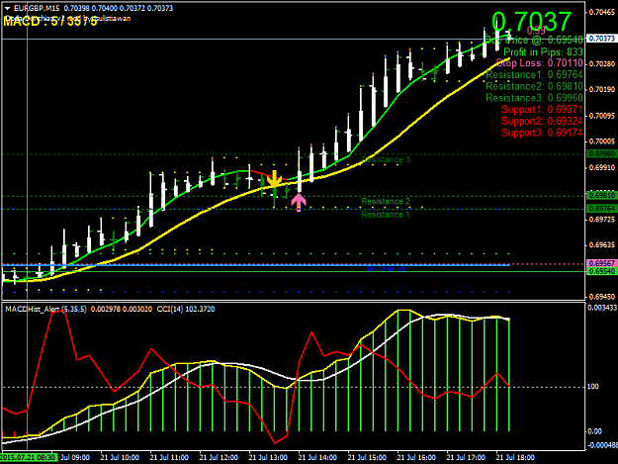Click the 'Resistance1: 0.69764' info line

[x=534, y=74]
